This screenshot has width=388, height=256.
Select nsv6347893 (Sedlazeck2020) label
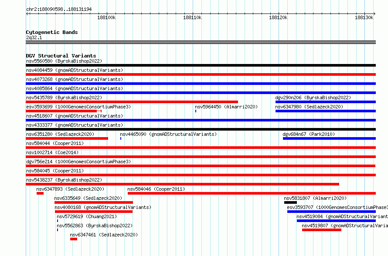click(70, 189)
